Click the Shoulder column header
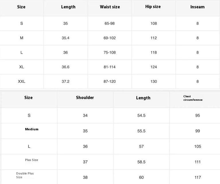The image size is (220, 184). point(85,98)
